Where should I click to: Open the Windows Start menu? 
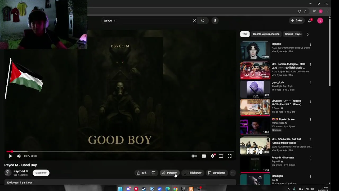click(x=120, y=189)
